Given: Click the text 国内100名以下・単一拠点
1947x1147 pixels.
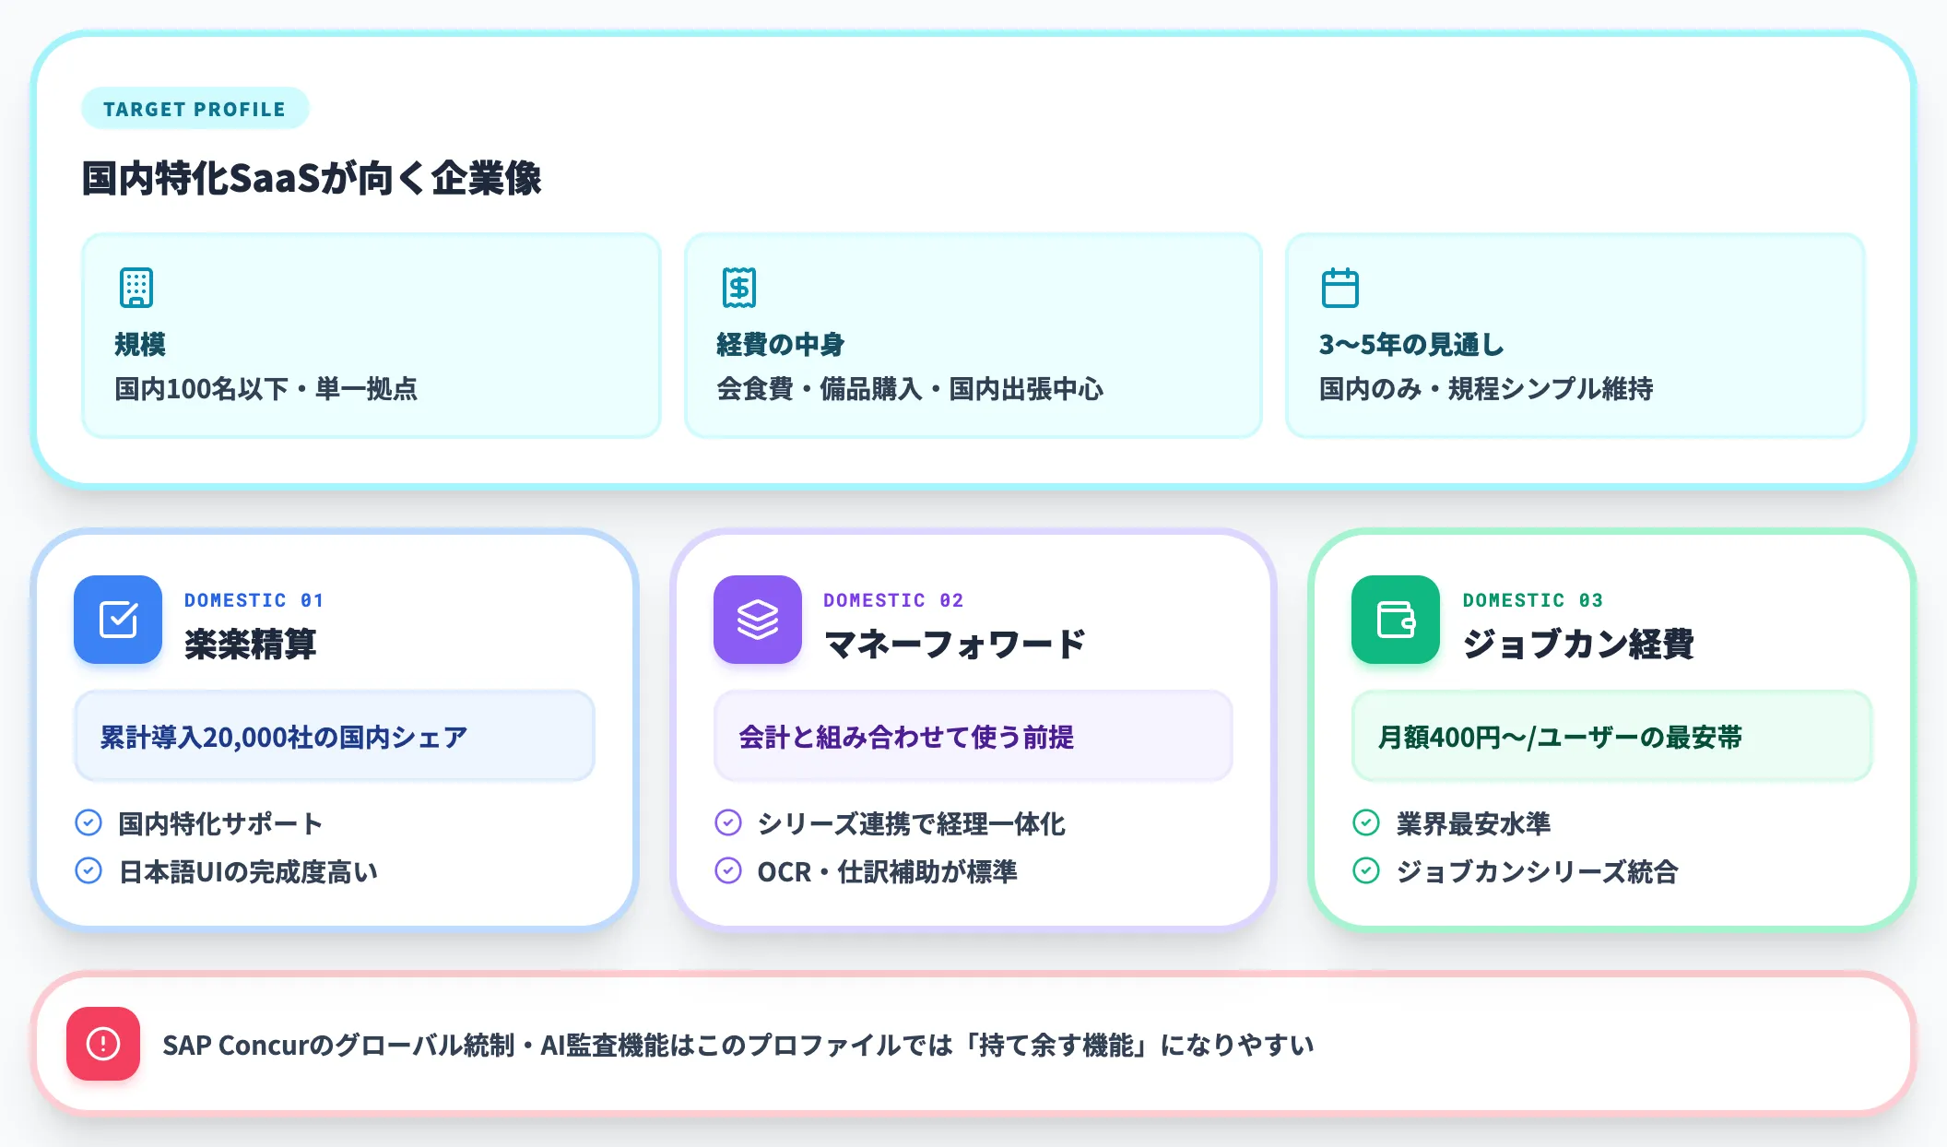Looking at the screenshot, I should [x=265, y=389].
